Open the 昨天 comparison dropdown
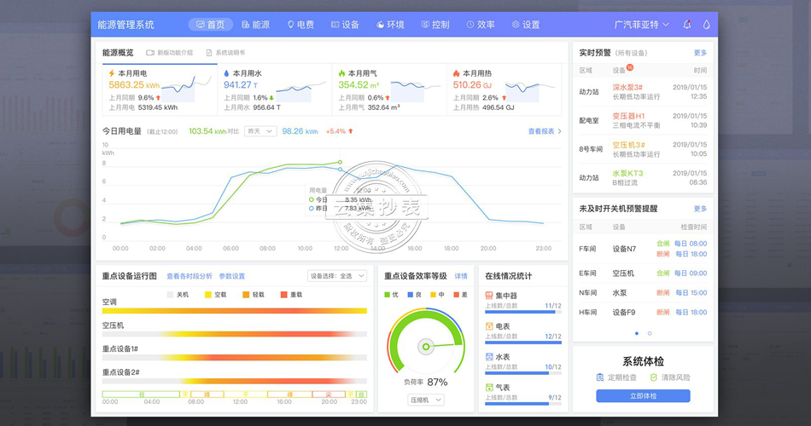 [260, 131]
